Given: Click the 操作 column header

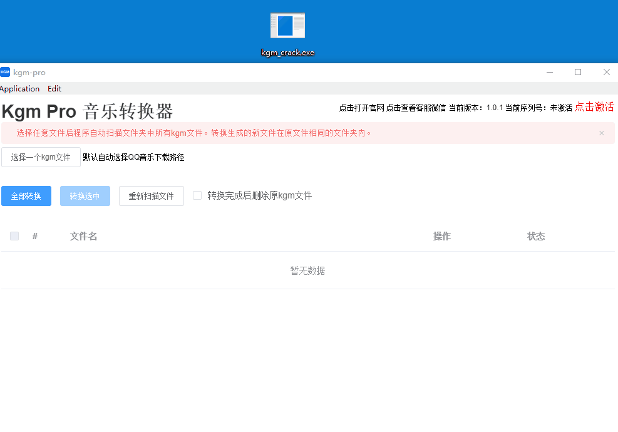Looking at the screenshot, I should click(442, 236).
